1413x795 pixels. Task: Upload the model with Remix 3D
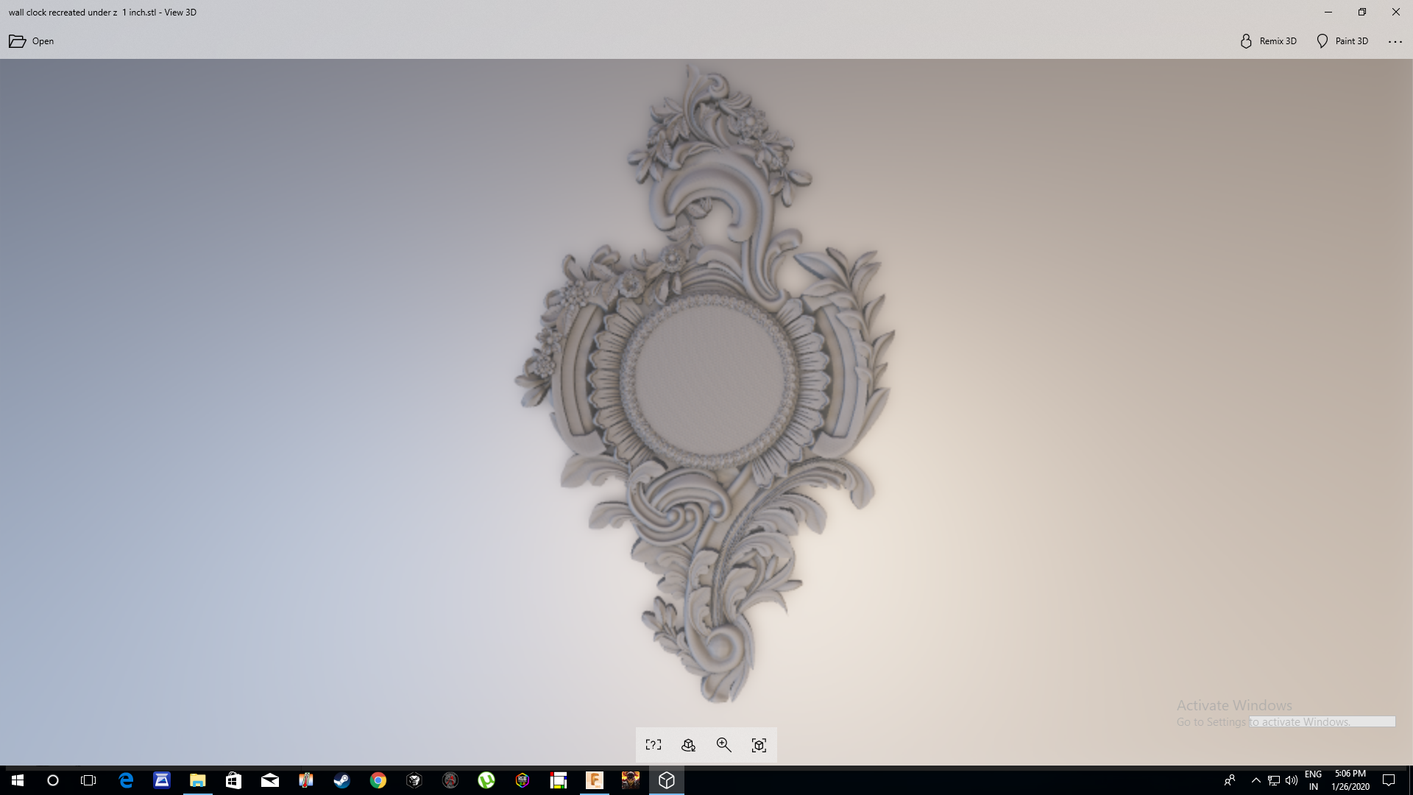click(x=1267, y=40)
